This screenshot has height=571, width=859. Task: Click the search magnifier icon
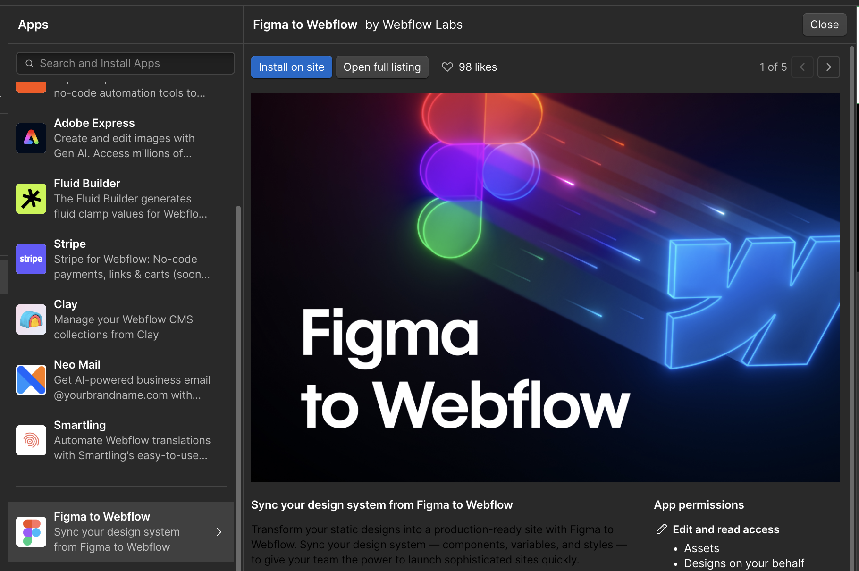coord(29,63)
